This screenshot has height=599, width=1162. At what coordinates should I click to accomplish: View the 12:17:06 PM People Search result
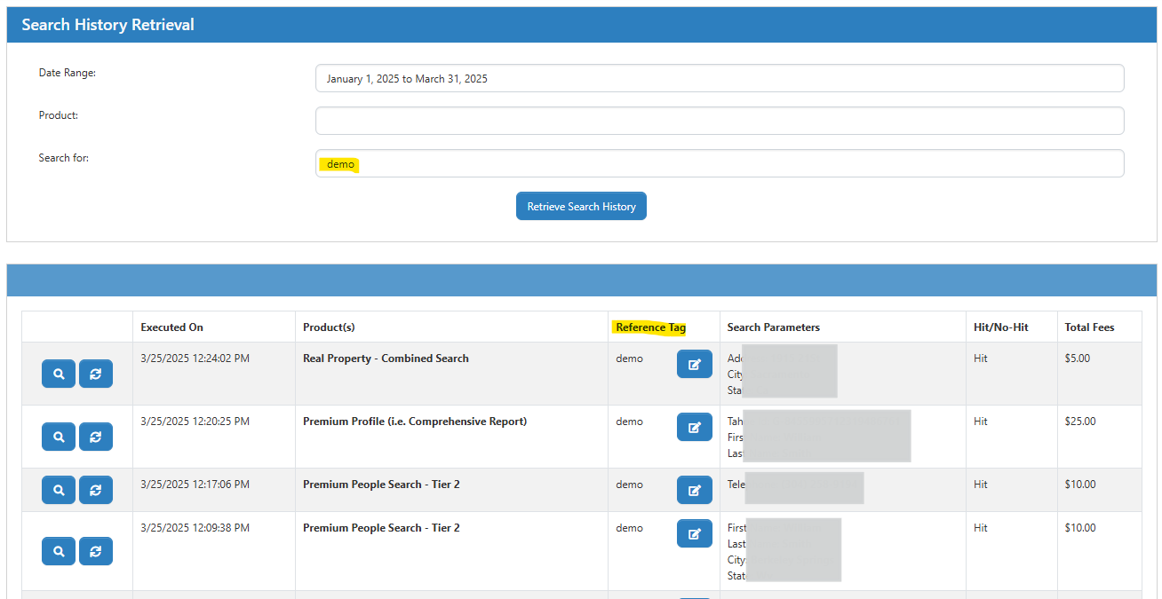click(x=59, y=489)
